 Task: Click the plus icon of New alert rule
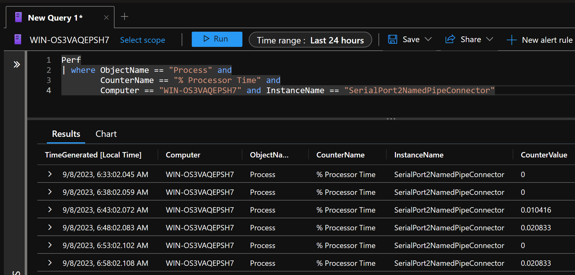click(512, 40)
